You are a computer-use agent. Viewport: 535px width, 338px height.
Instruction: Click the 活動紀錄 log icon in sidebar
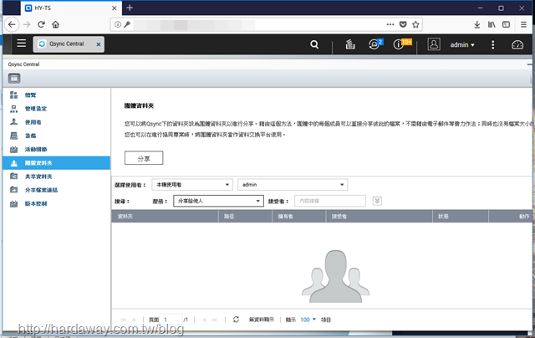(13, 149)
